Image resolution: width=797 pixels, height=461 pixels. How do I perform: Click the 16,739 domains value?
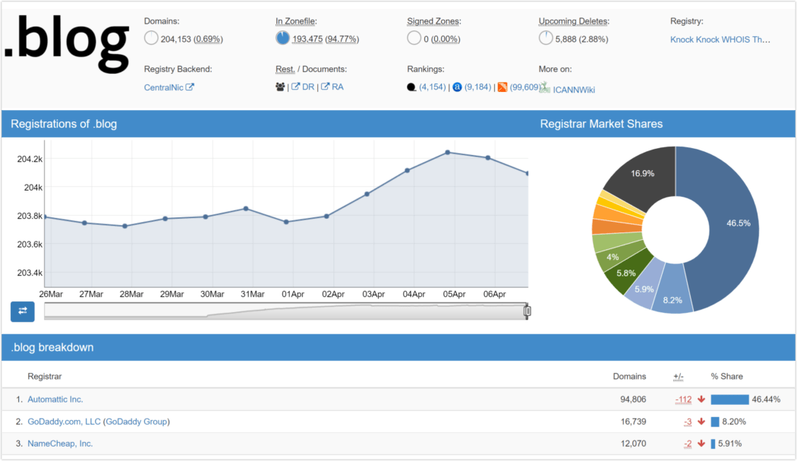click(x=633, y=422)
